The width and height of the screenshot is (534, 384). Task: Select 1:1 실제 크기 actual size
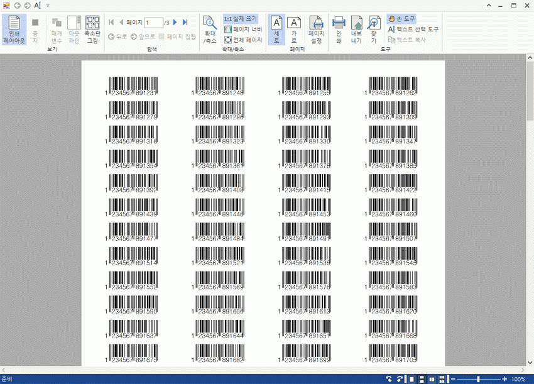pos(241,19)
